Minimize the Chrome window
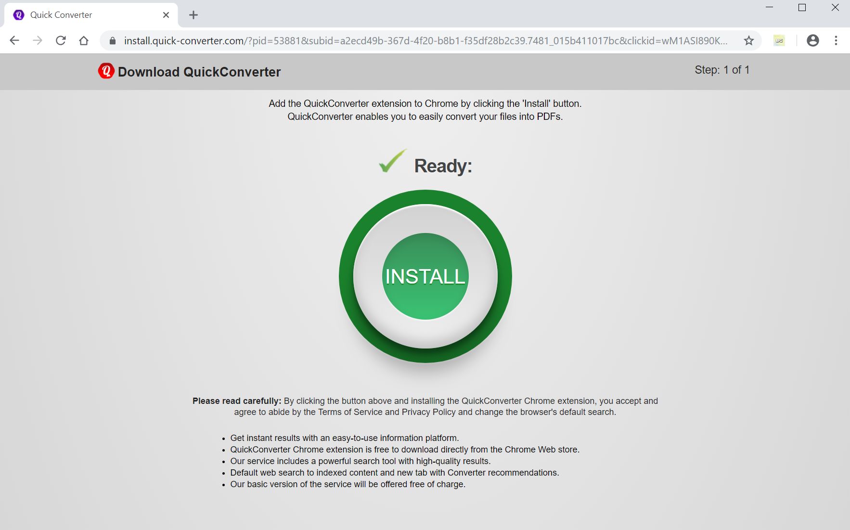 [769, 8]
